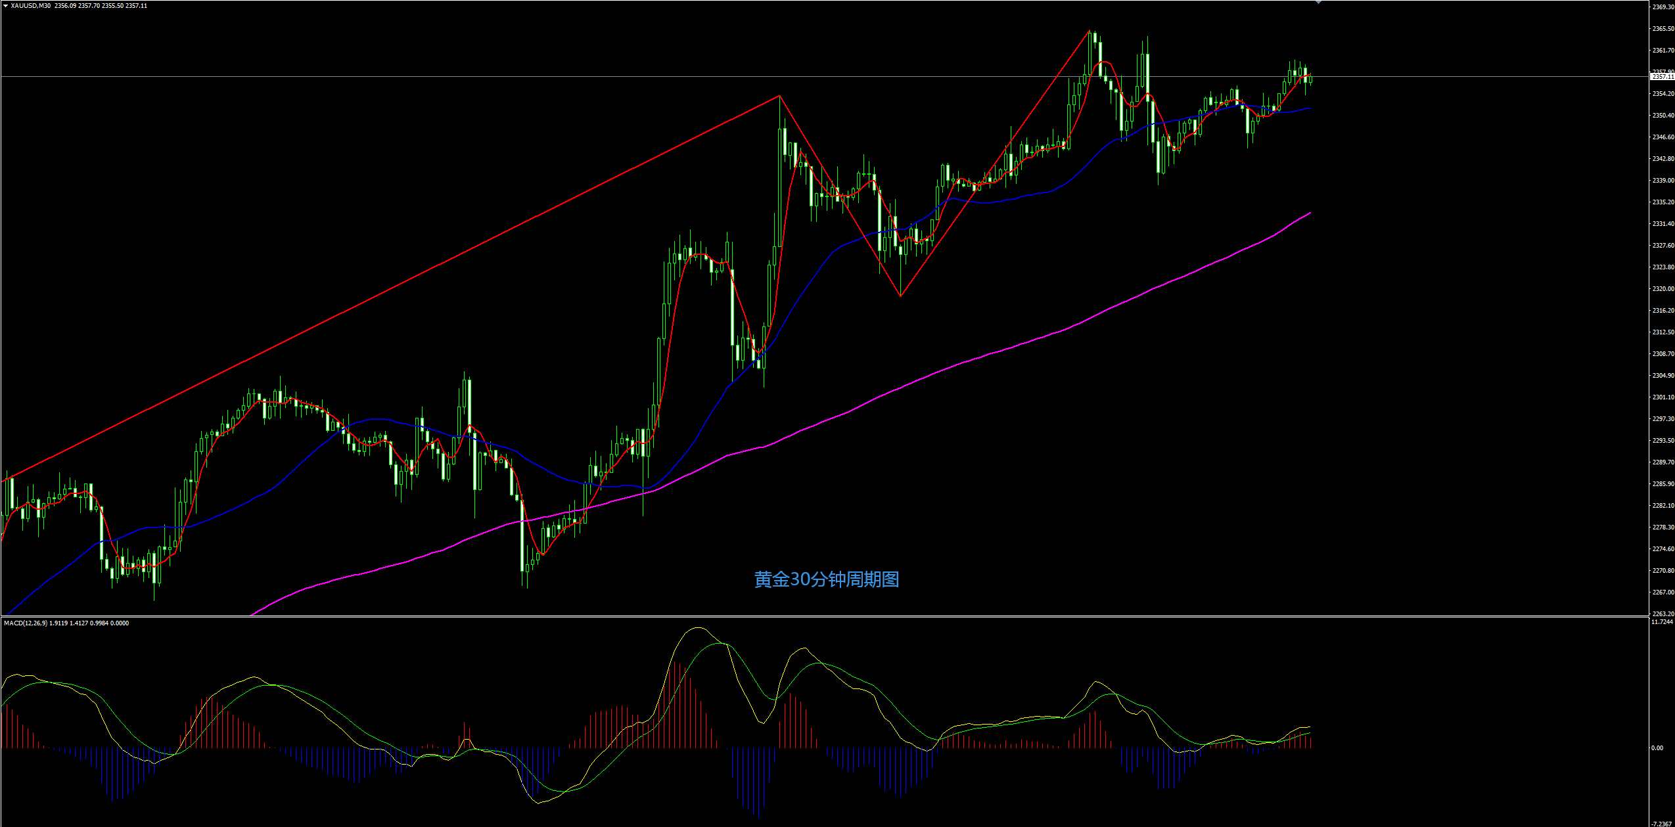Click the 2339.00 price axis label

1663,181
